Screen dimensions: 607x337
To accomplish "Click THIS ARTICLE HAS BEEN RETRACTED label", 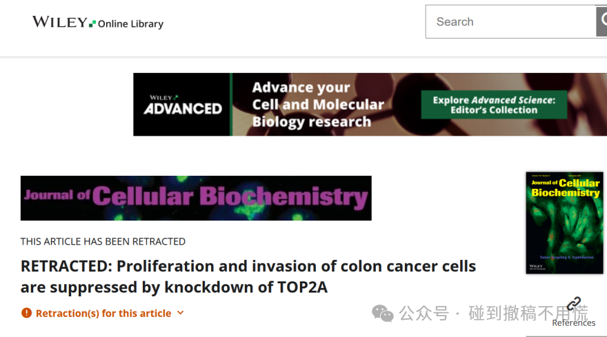I will [103, 241].
